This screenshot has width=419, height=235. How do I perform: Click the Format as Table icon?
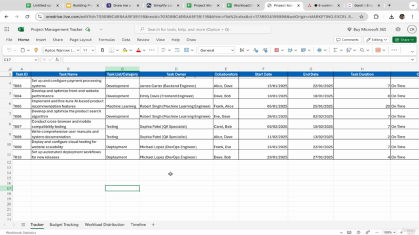point(303,50)
